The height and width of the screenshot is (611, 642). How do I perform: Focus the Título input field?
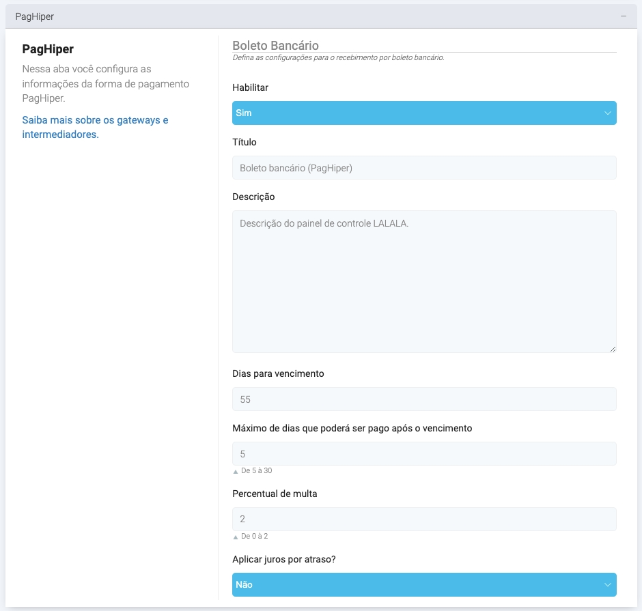pos(424,168)
